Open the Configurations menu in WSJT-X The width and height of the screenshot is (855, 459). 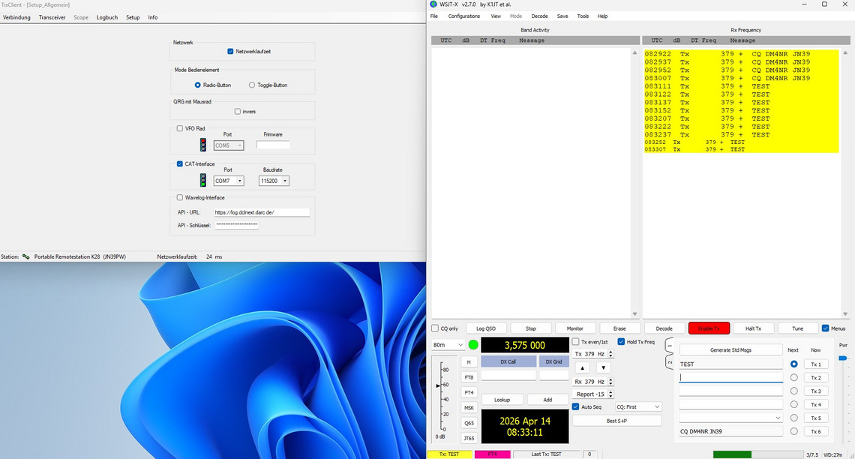click(464, 16)
